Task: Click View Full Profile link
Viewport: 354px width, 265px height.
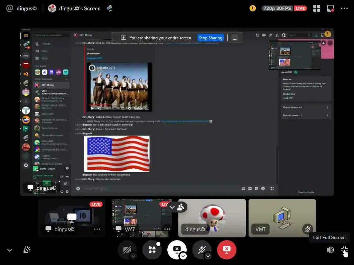Action: pos(306,193)
